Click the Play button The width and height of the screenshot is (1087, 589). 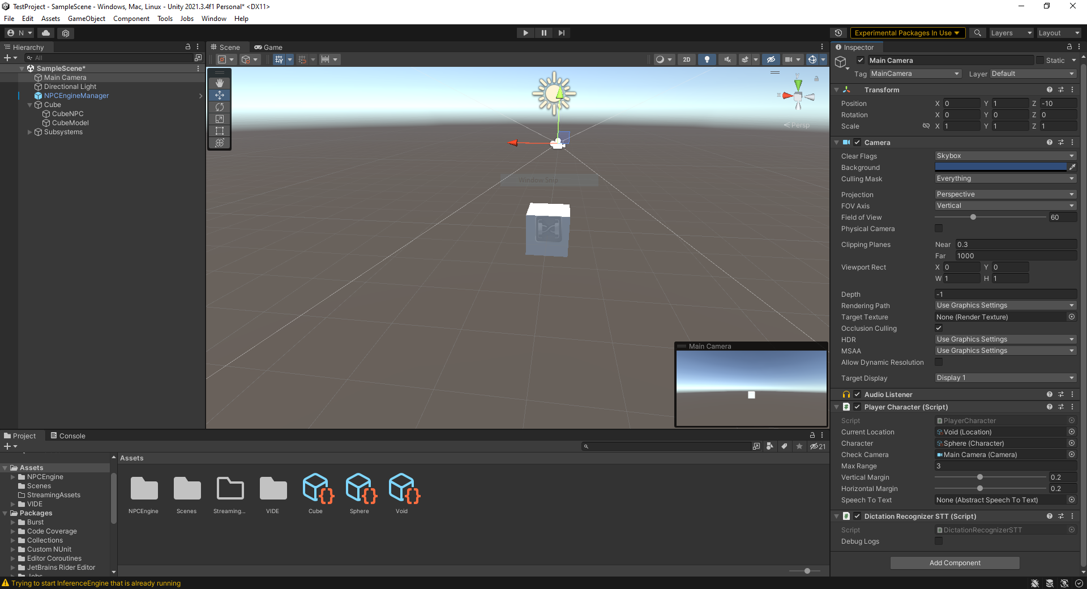click(525, 33)
